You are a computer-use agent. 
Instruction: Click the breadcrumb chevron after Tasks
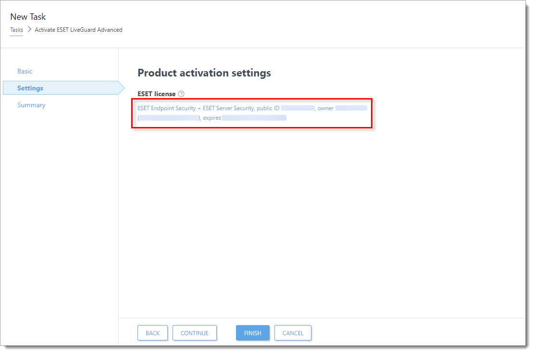tap(29, 30)
